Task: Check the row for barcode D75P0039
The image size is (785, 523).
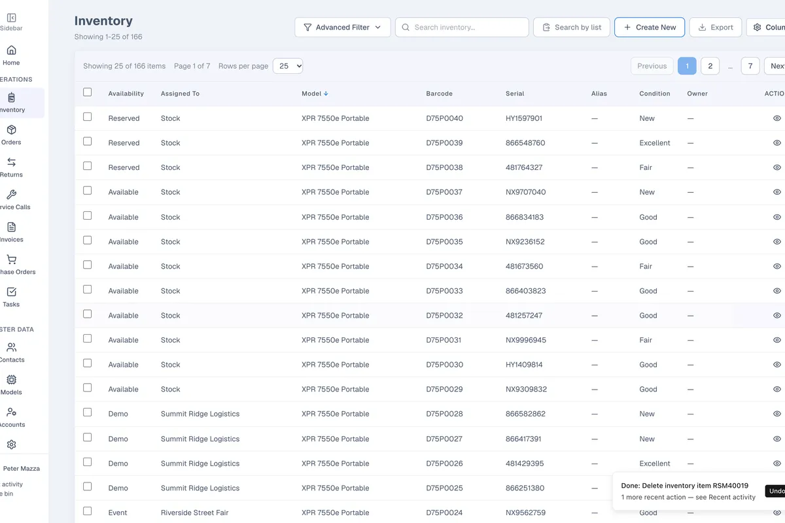Action: (88, 141)
